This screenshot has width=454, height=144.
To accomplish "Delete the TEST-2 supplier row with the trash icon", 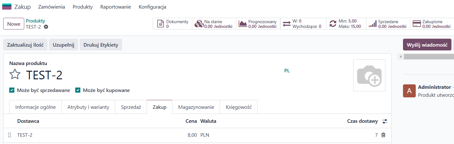I will point(383,135).
